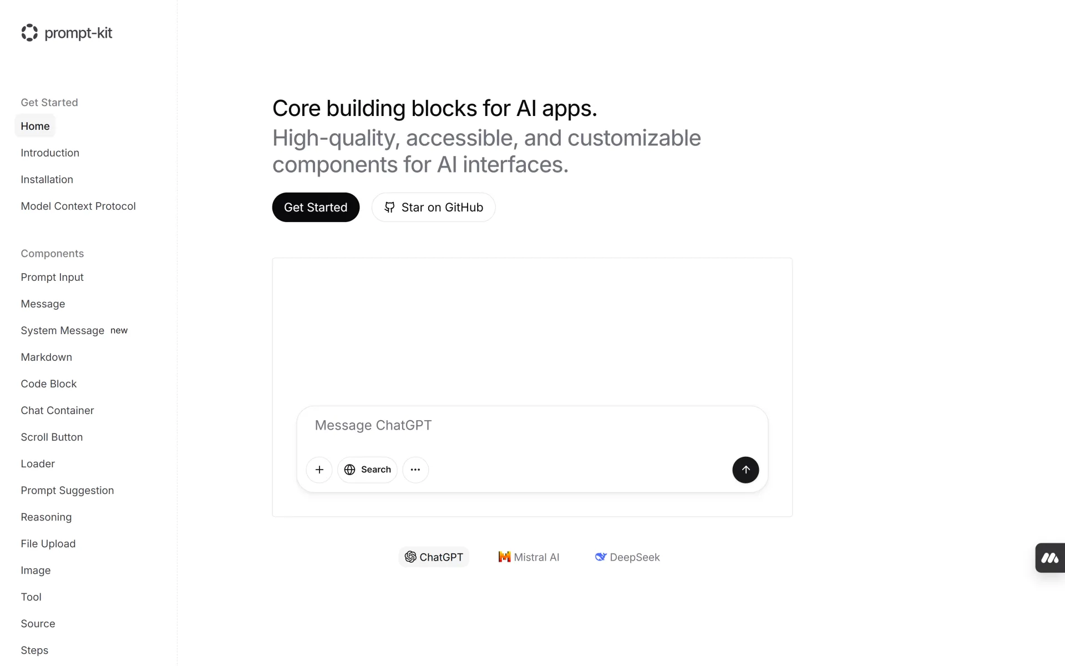This screenshot has height=666, width=1065.
Task: Select Home in the sidebar
Action: pyautogui.click(x=35, y=126)
